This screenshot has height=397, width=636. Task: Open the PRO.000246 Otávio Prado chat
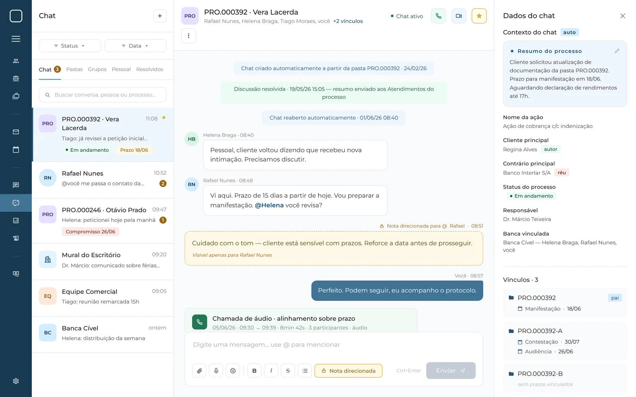tap(103, 221)
